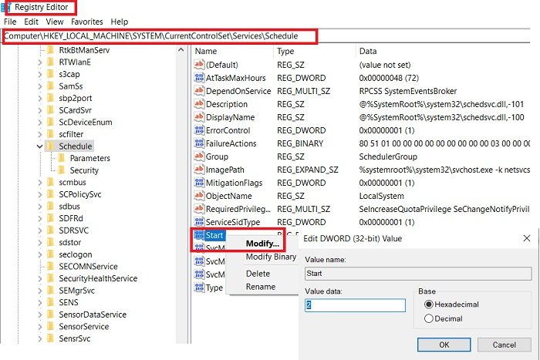Click the Type DWORD value icon
This screenshot has width=540, height=360.
199,288
